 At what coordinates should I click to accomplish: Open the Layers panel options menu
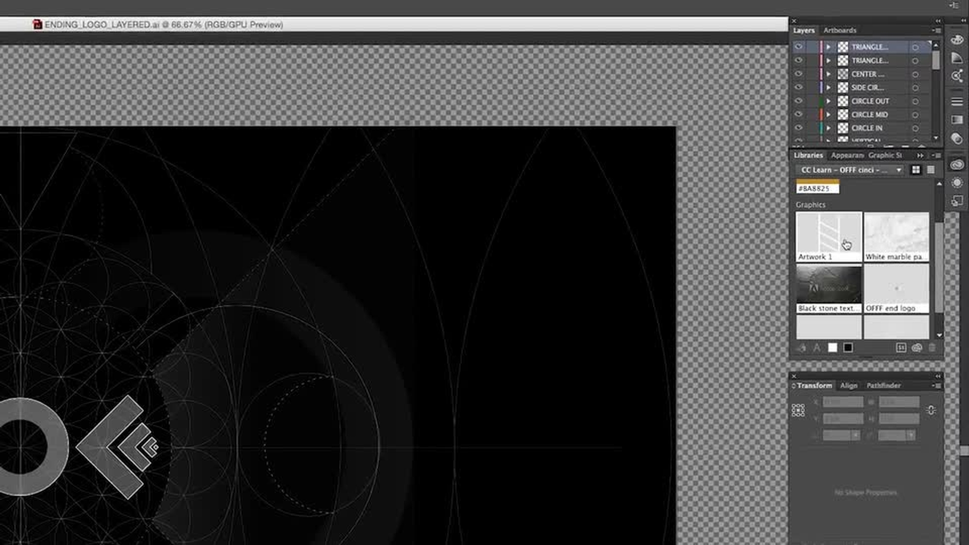coord(936,30)
